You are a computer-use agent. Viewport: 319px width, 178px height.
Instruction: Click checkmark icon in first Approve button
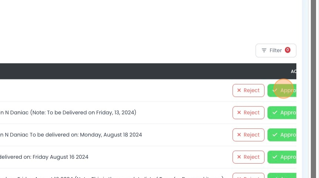[275, 90]
